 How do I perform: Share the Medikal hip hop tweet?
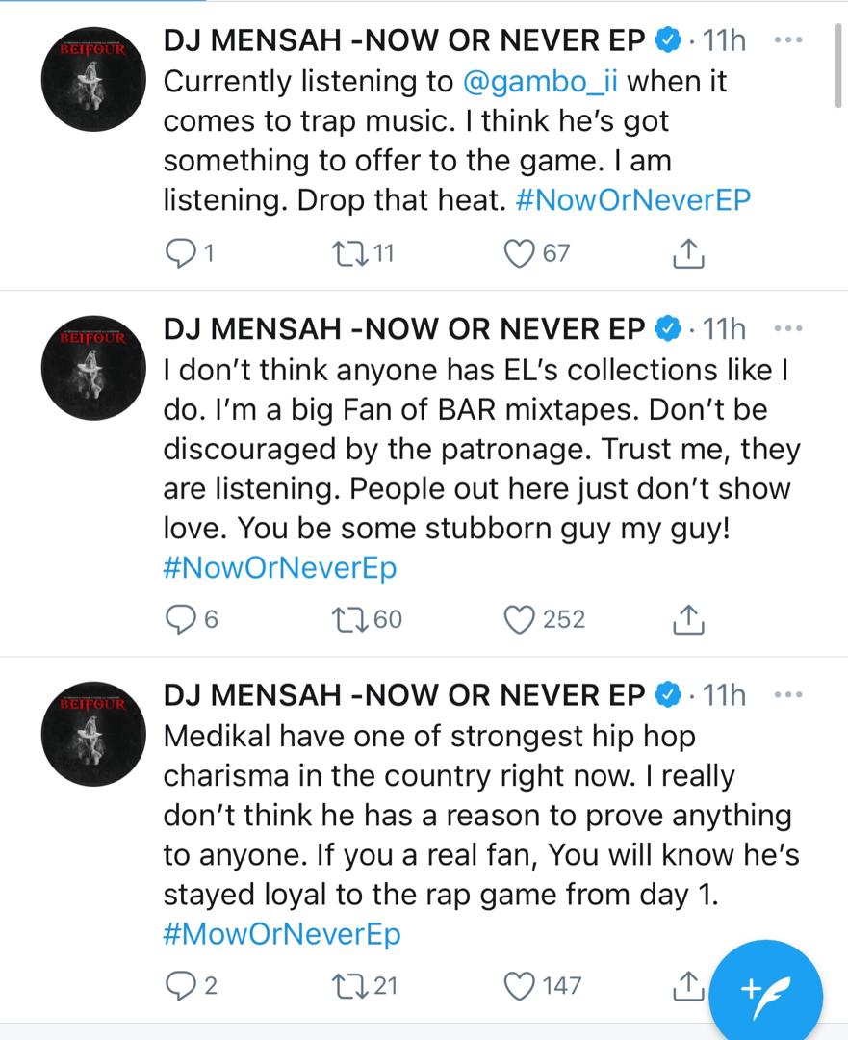point(688,985)
